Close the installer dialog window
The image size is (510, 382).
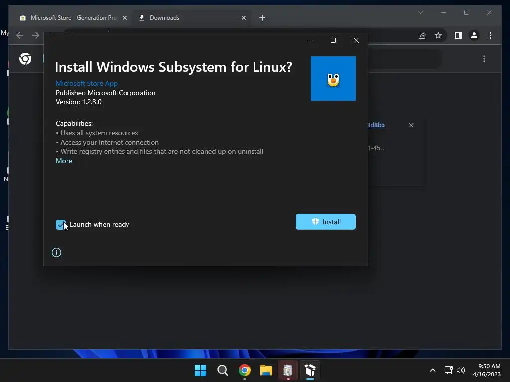tap(356, 40)
